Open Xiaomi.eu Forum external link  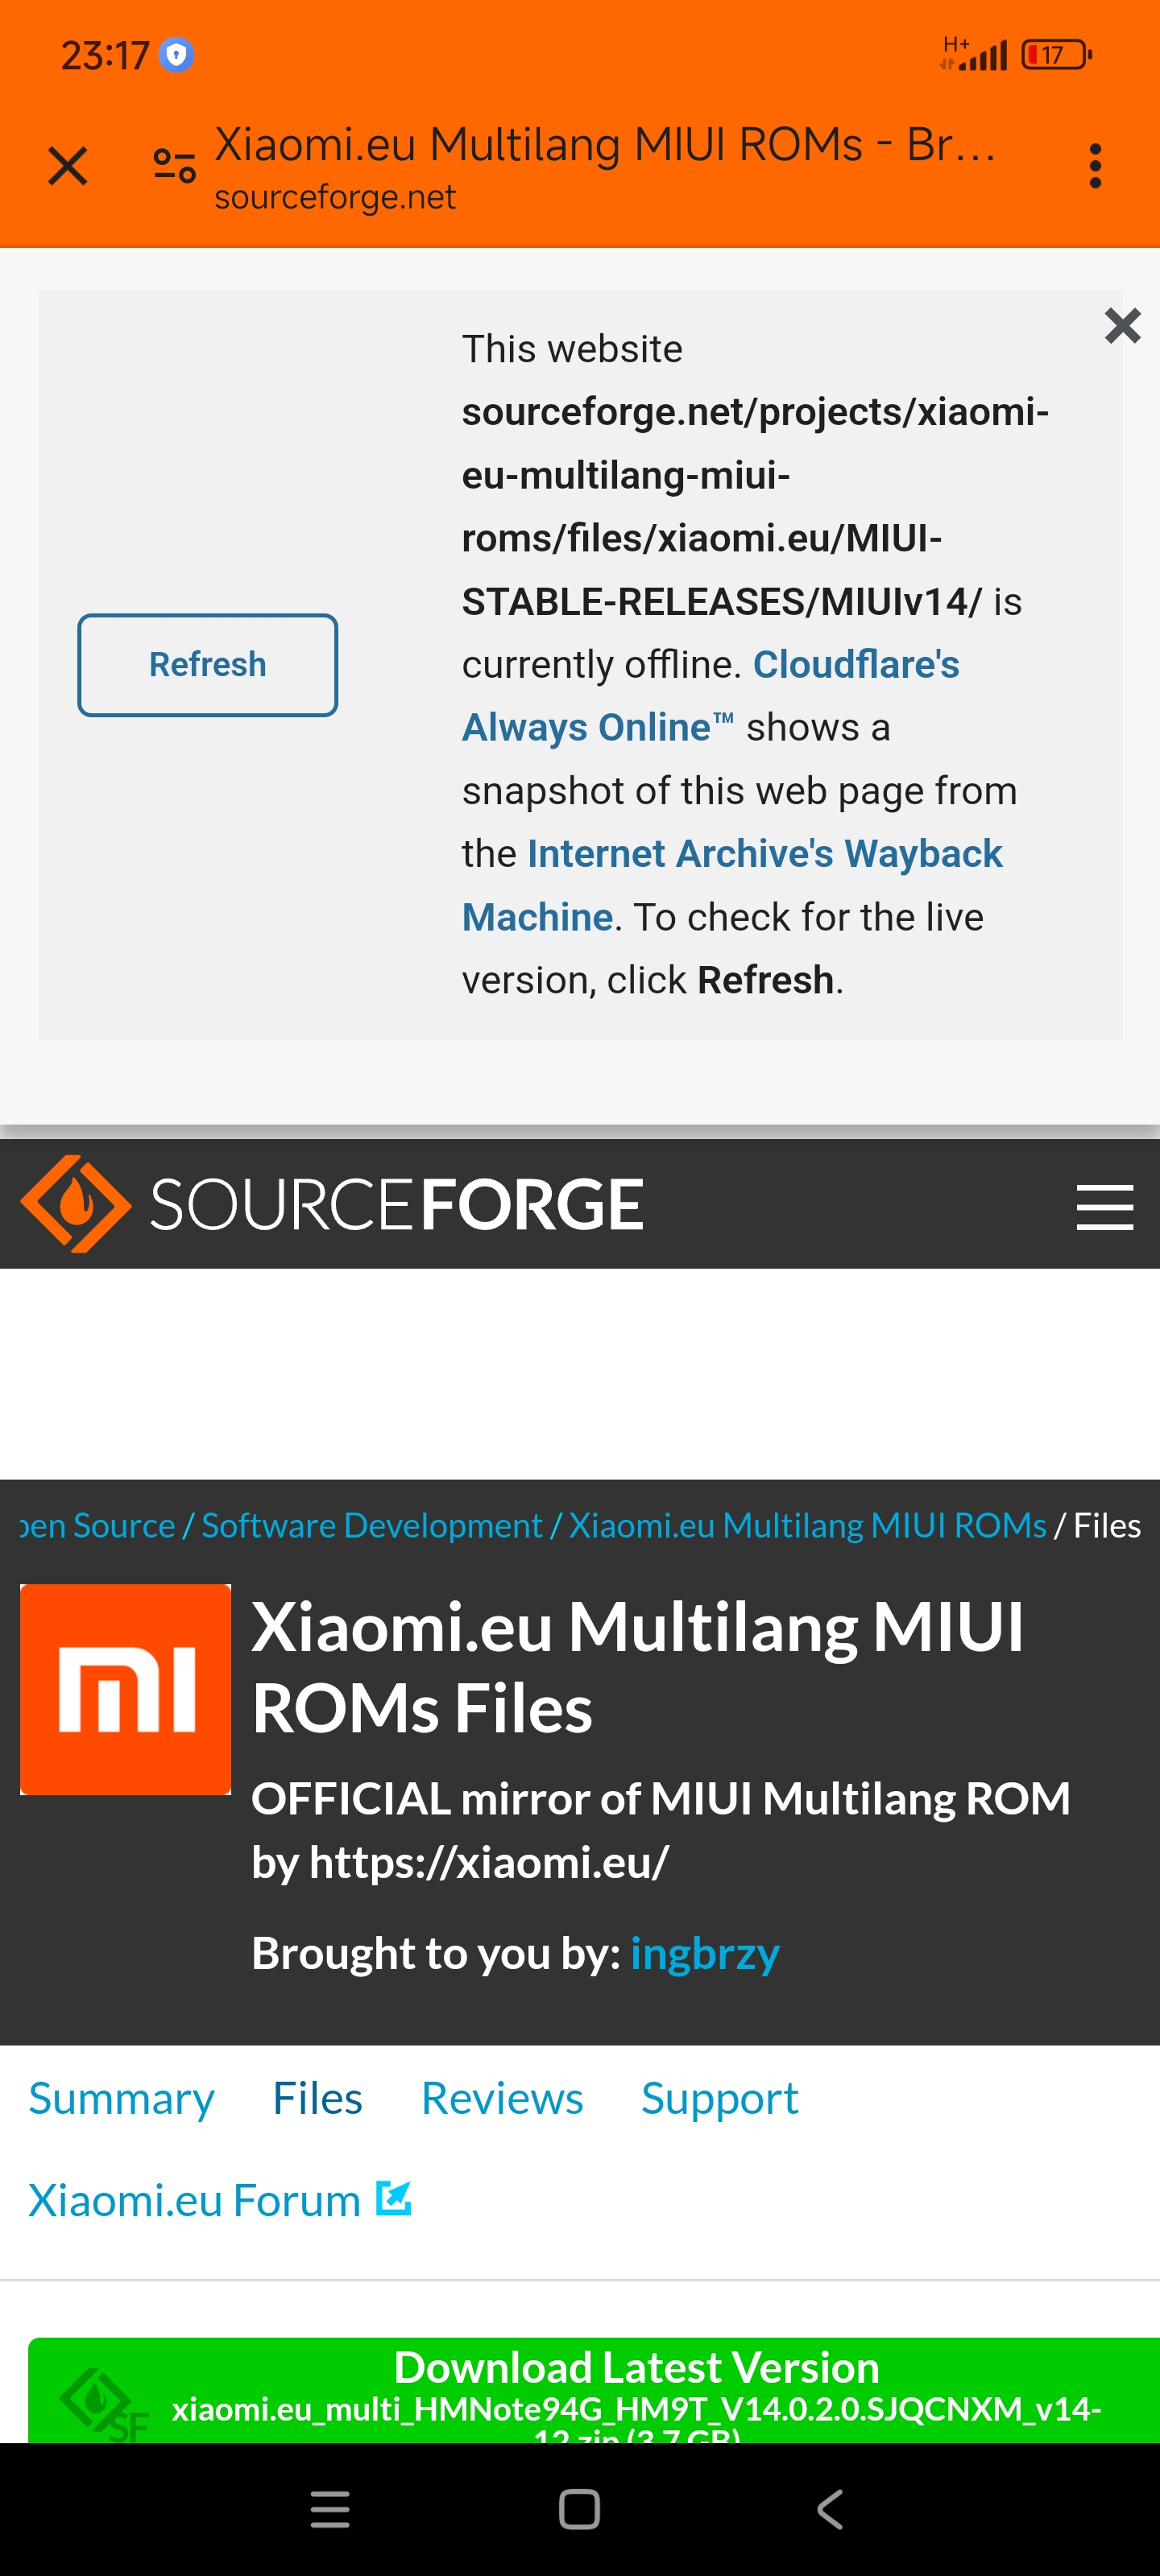point(220,2200)
